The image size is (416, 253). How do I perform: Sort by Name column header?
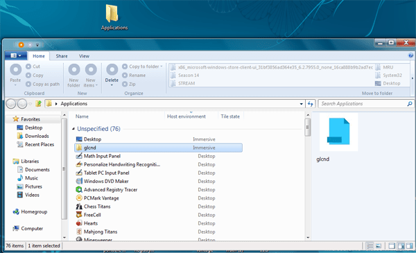coord(82,116)
